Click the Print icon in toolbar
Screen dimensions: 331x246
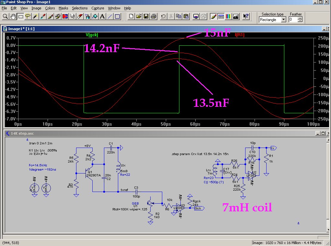point(154,16)
